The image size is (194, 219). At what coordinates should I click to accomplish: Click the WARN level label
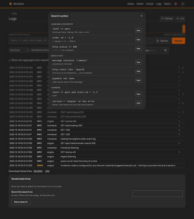point(40,166)
